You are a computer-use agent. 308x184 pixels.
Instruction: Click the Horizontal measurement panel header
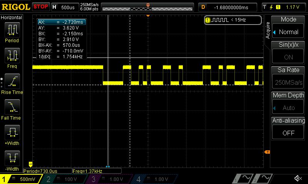point(12,18)
